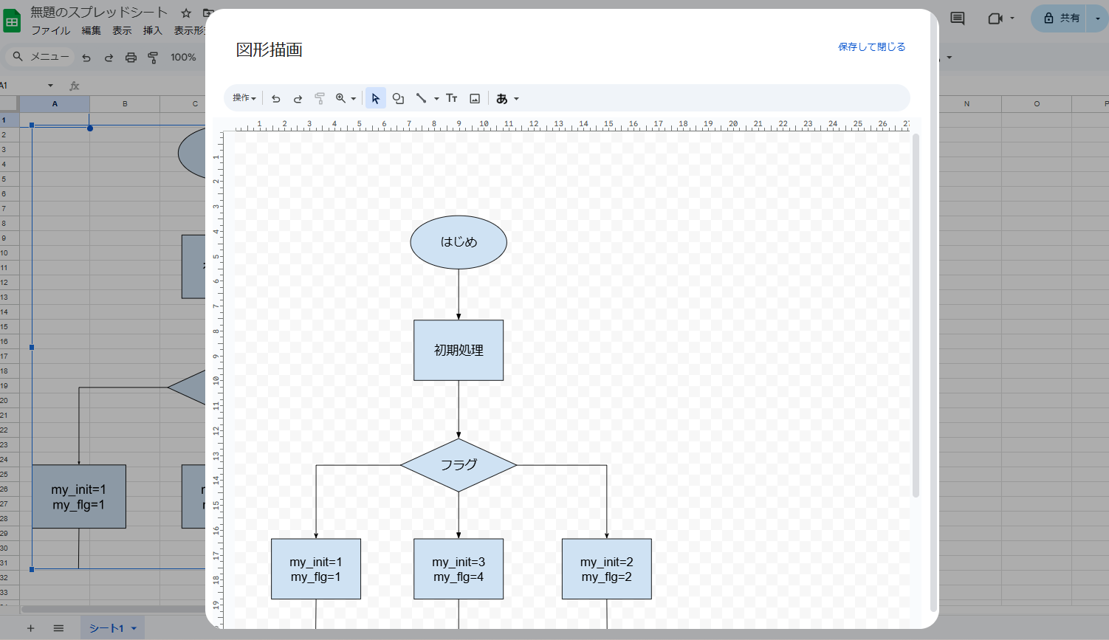Click column O header in the spreadsheet

pos(1037,104)
